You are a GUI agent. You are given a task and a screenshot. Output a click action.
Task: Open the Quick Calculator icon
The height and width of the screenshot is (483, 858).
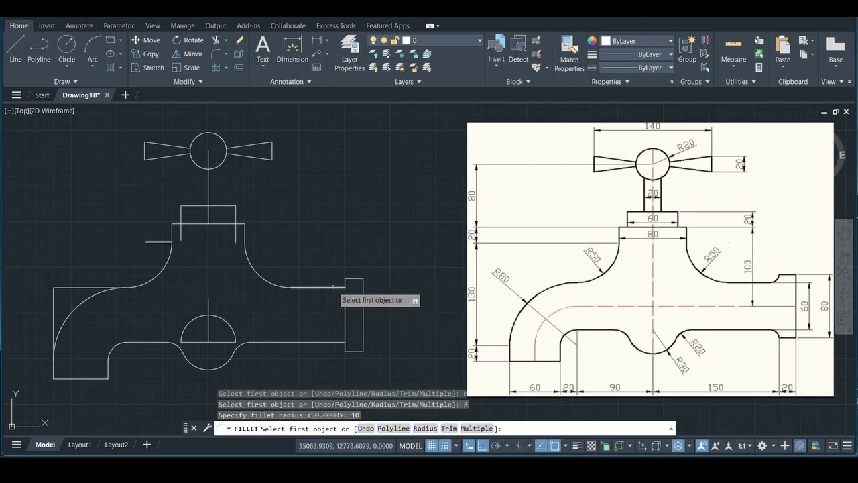pos(759,68)
